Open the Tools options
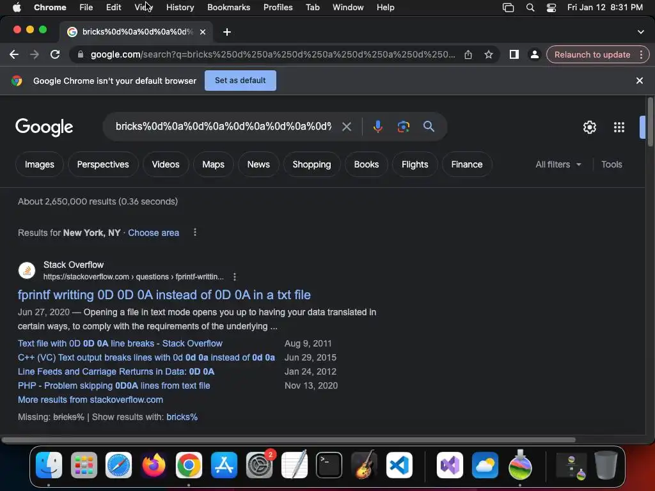This screenshot has width=655, height=491. (x=612, y=164)
